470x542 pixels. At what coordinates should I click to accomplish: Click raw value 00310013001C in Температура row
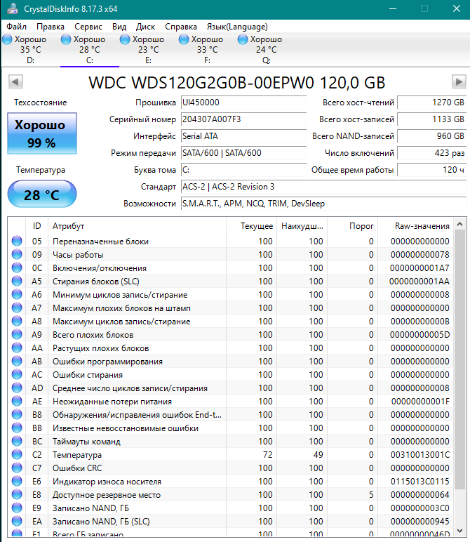tap(420, 454)
